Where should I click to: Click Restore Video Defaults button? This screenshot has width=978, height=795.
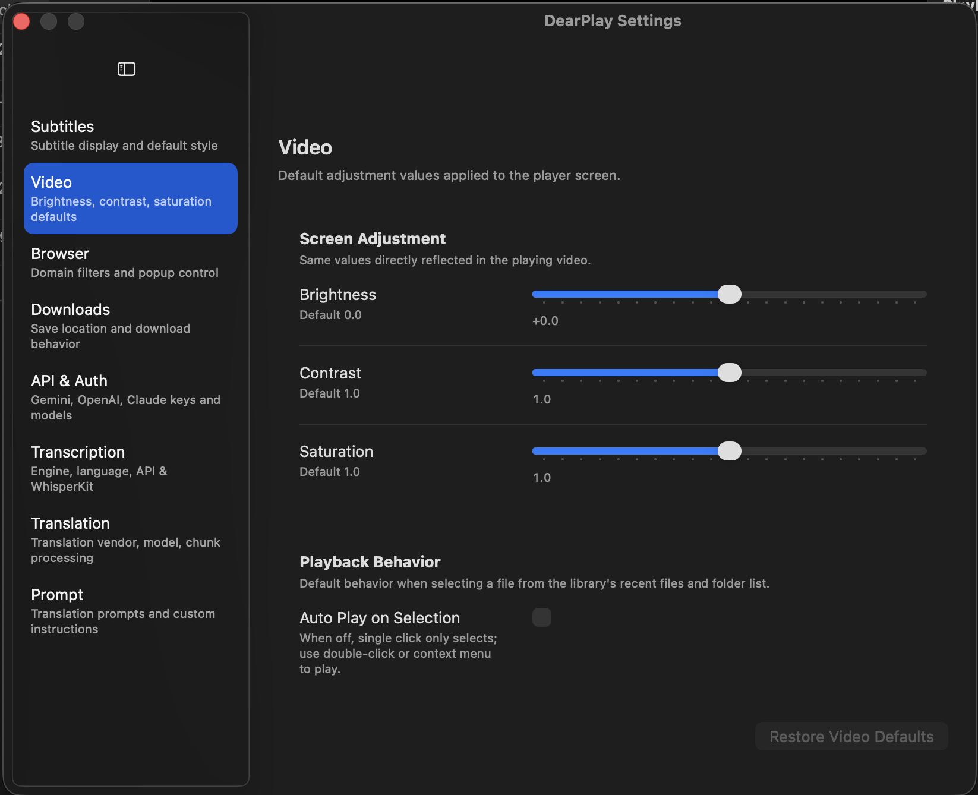(x=851, y=736)
